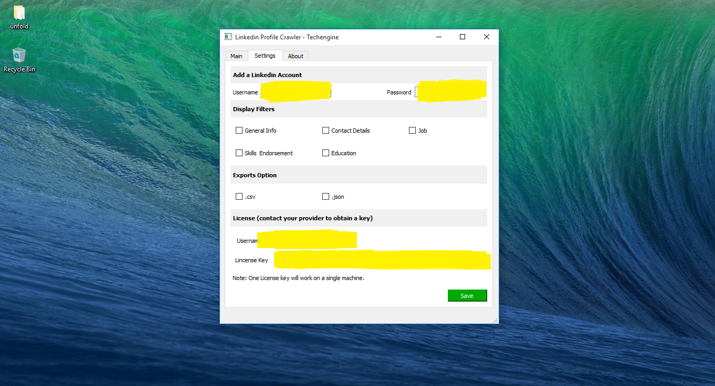This screenshot has height=386, width=715.
Task: Check the .json export option
Action: pyautogui.click(x=326, y=197)
